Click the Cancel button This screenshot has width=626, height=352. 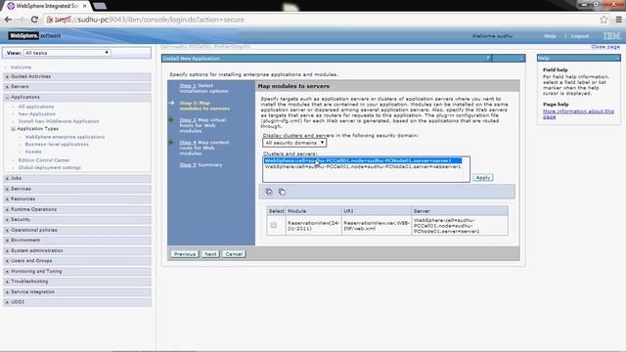pos(234,254)
